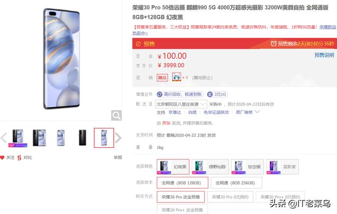The width and height of the screenshot is (337, 214).
Task: Go to next thumbnails with right arrow
Action: [118, 138]
